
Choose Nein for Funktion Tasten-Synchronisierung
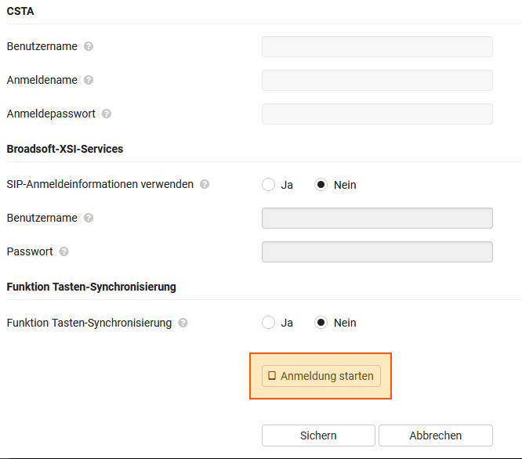click(x=321, y=323)
